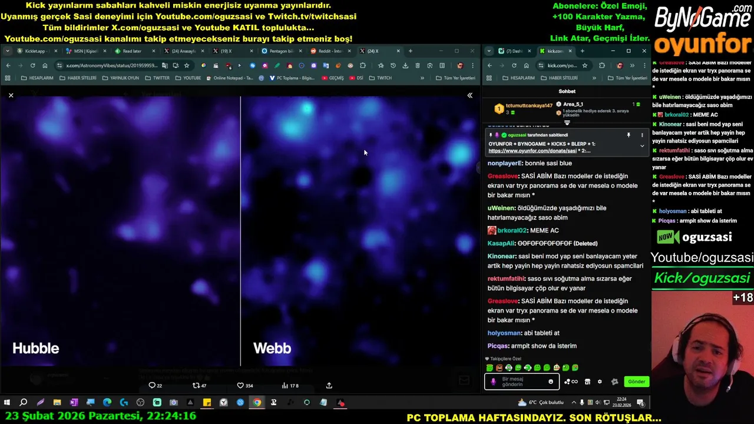Bookmark the X.com page with the star icon
Viewport: 754px width, 424px height.
coord(187,65)
